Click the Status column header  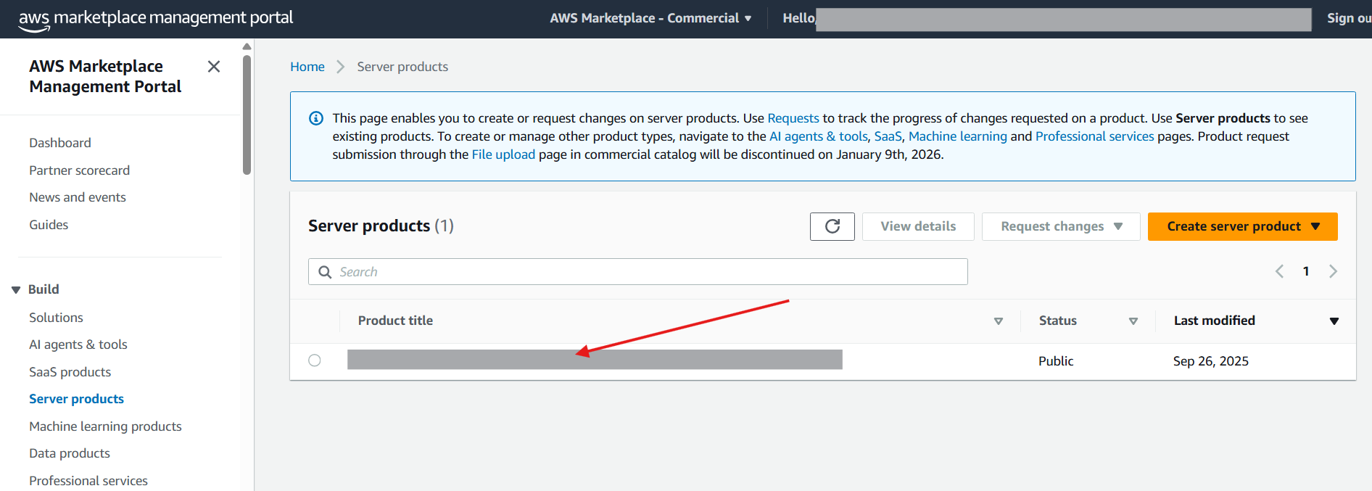point(1058,321)
